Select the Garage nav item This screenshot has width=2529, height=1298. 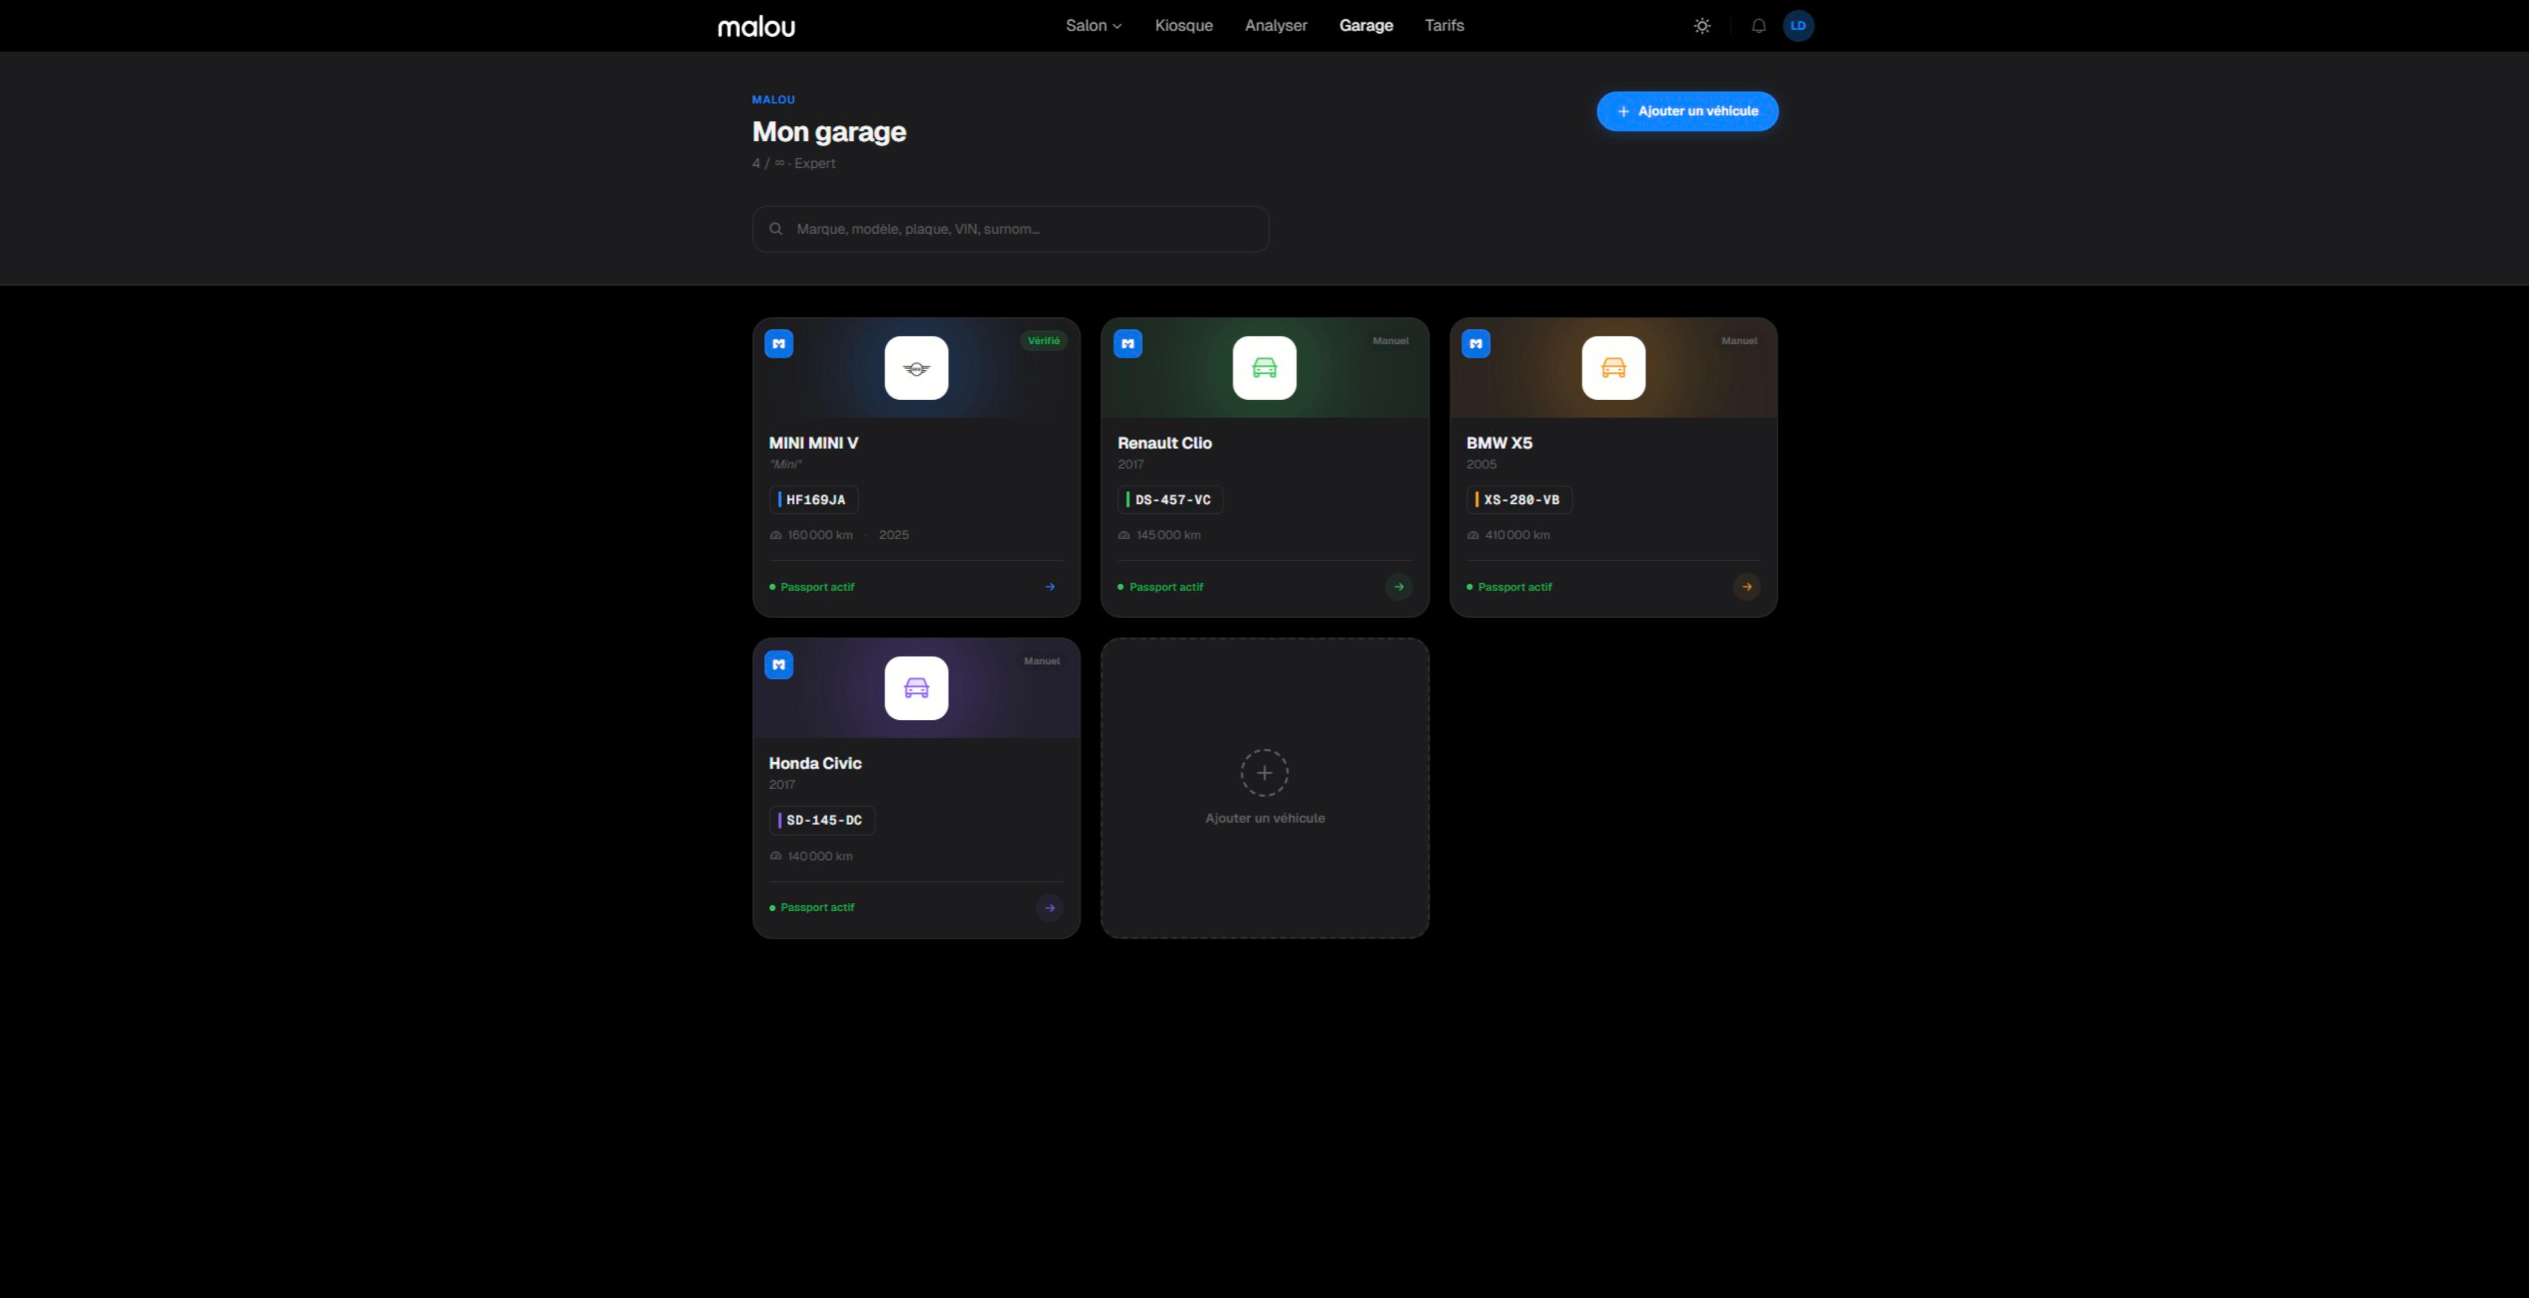coord(1366,25)
